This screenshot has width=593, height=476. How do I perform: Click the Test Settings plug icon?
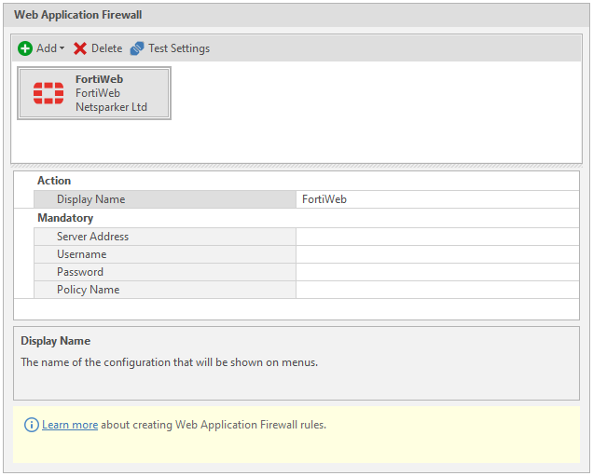point(137,48)
